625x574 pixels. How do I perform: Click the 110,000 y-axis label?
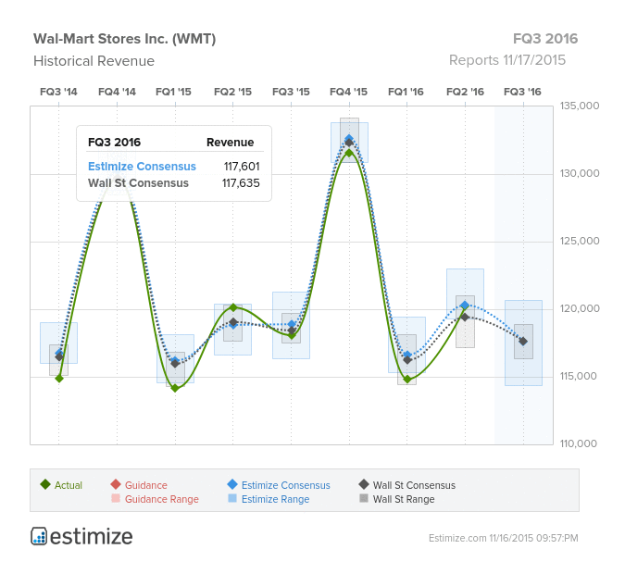click(579, 443)
